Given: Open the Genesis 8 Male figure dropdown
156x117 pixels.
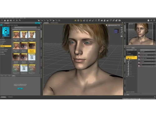Looking at the screenshot, I should point(131,50).
